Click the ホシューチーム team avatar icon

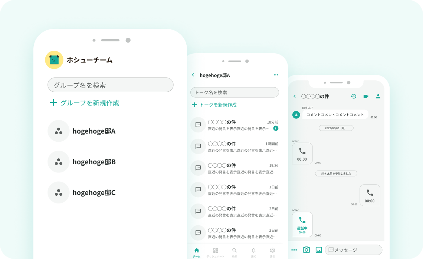tap(54, 60)
